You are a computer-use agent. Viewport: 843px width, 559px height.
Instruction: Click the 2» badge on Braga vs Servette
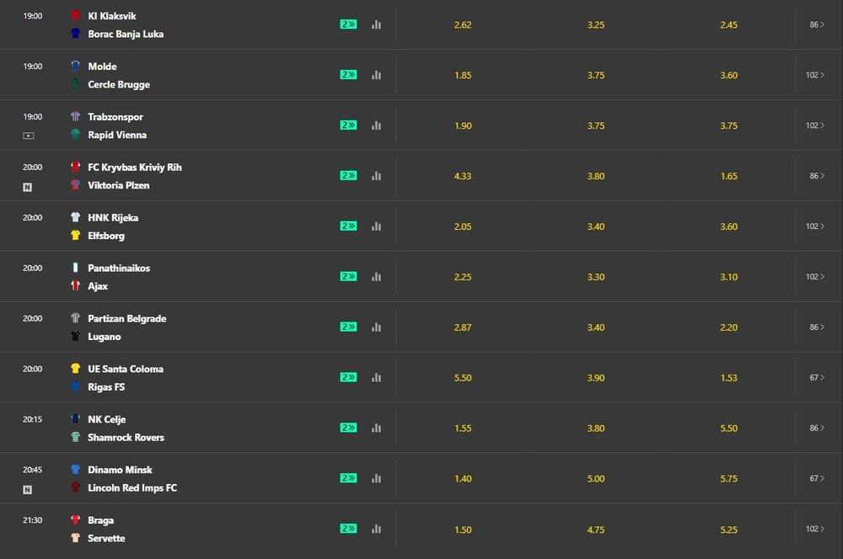pyautogui.click(x=348, y=529)
